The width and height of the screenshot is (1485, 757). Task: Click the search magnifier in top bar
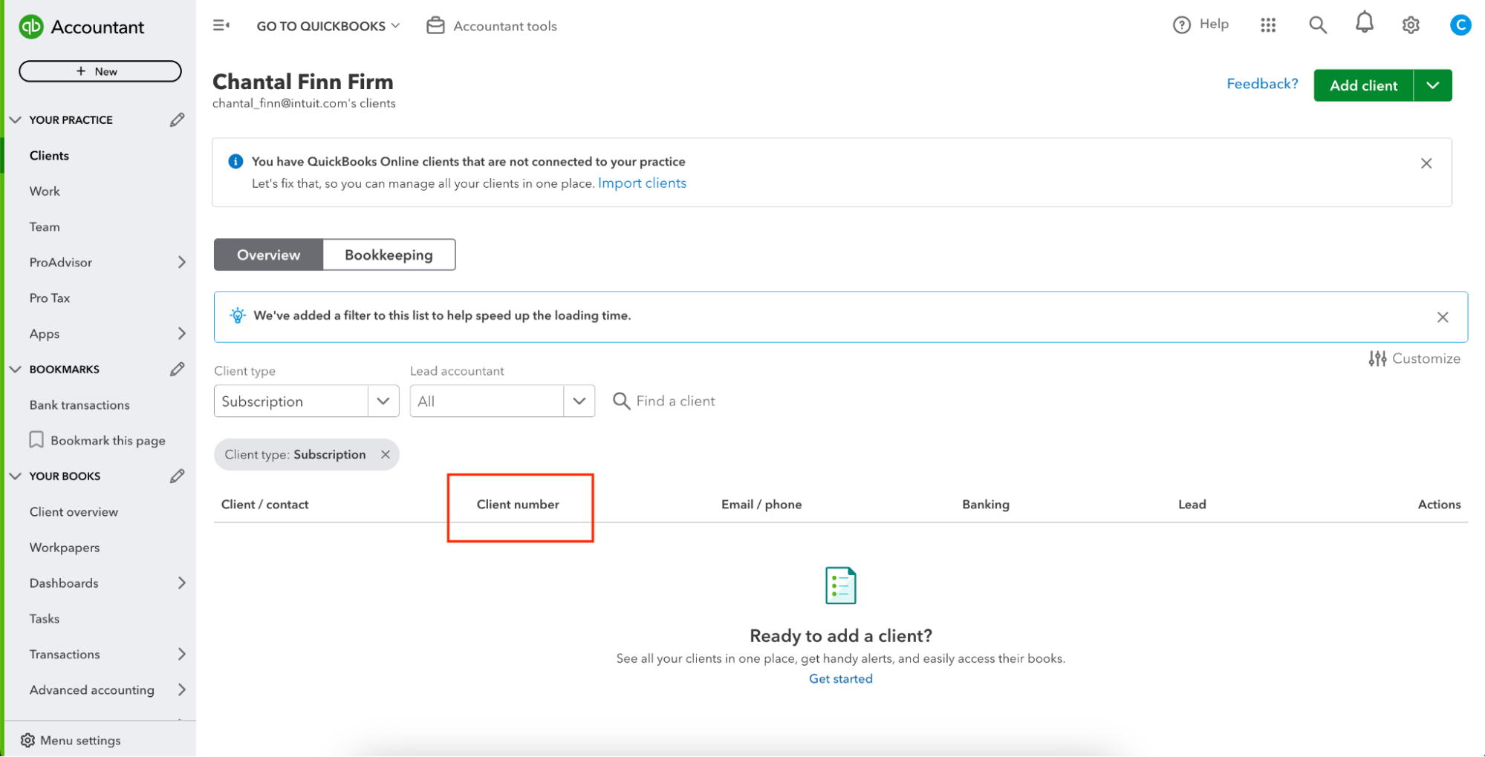1317,25
